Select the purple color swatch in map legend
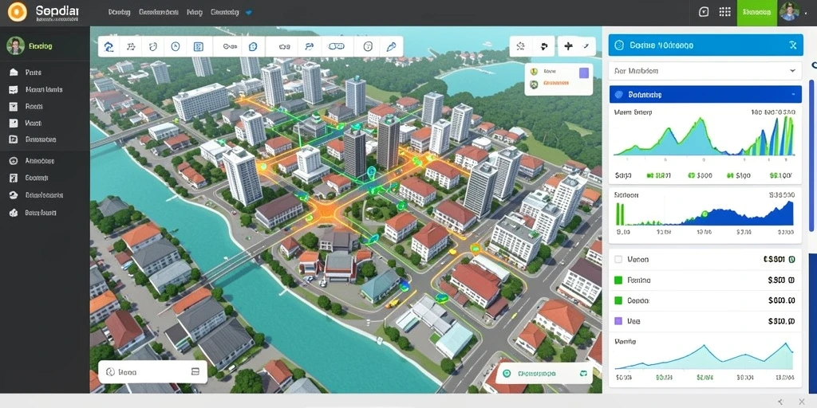 [583, 73]
